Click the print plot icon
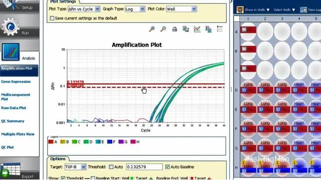This screenshot has width=321, height=180. coord(174,29)
